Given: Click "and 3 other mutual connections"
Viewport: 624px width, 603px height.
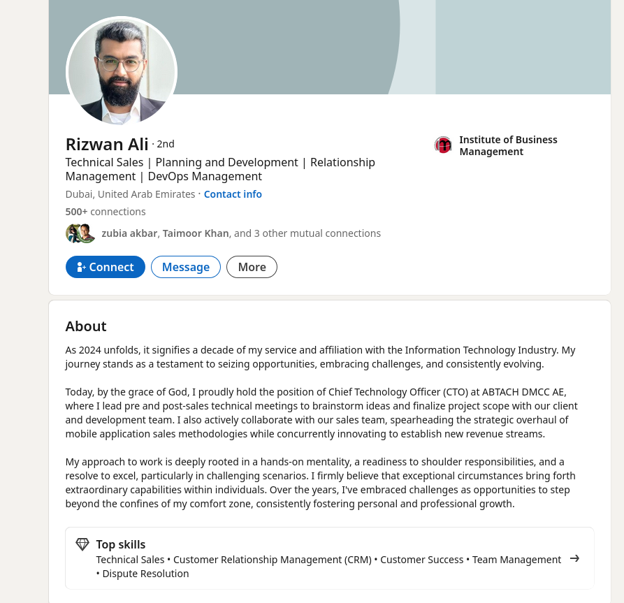Looking at the screenshot, I should coord(307,233).
